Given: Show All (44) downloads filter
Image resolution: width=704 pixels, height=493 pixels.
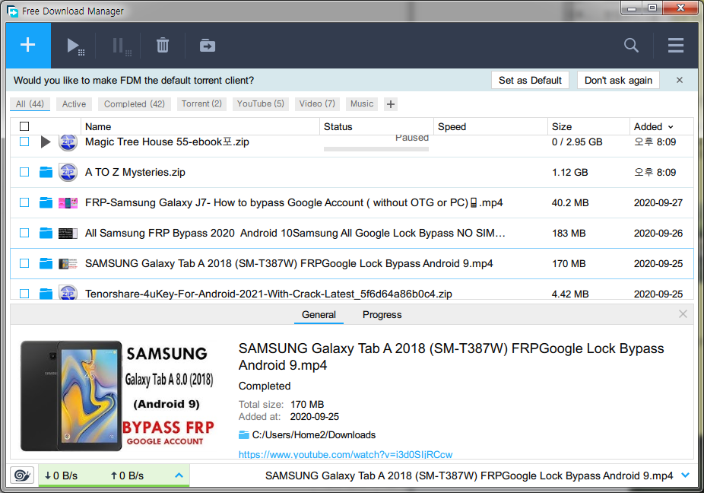Looking at the screenshot, I should pos(30,103).
